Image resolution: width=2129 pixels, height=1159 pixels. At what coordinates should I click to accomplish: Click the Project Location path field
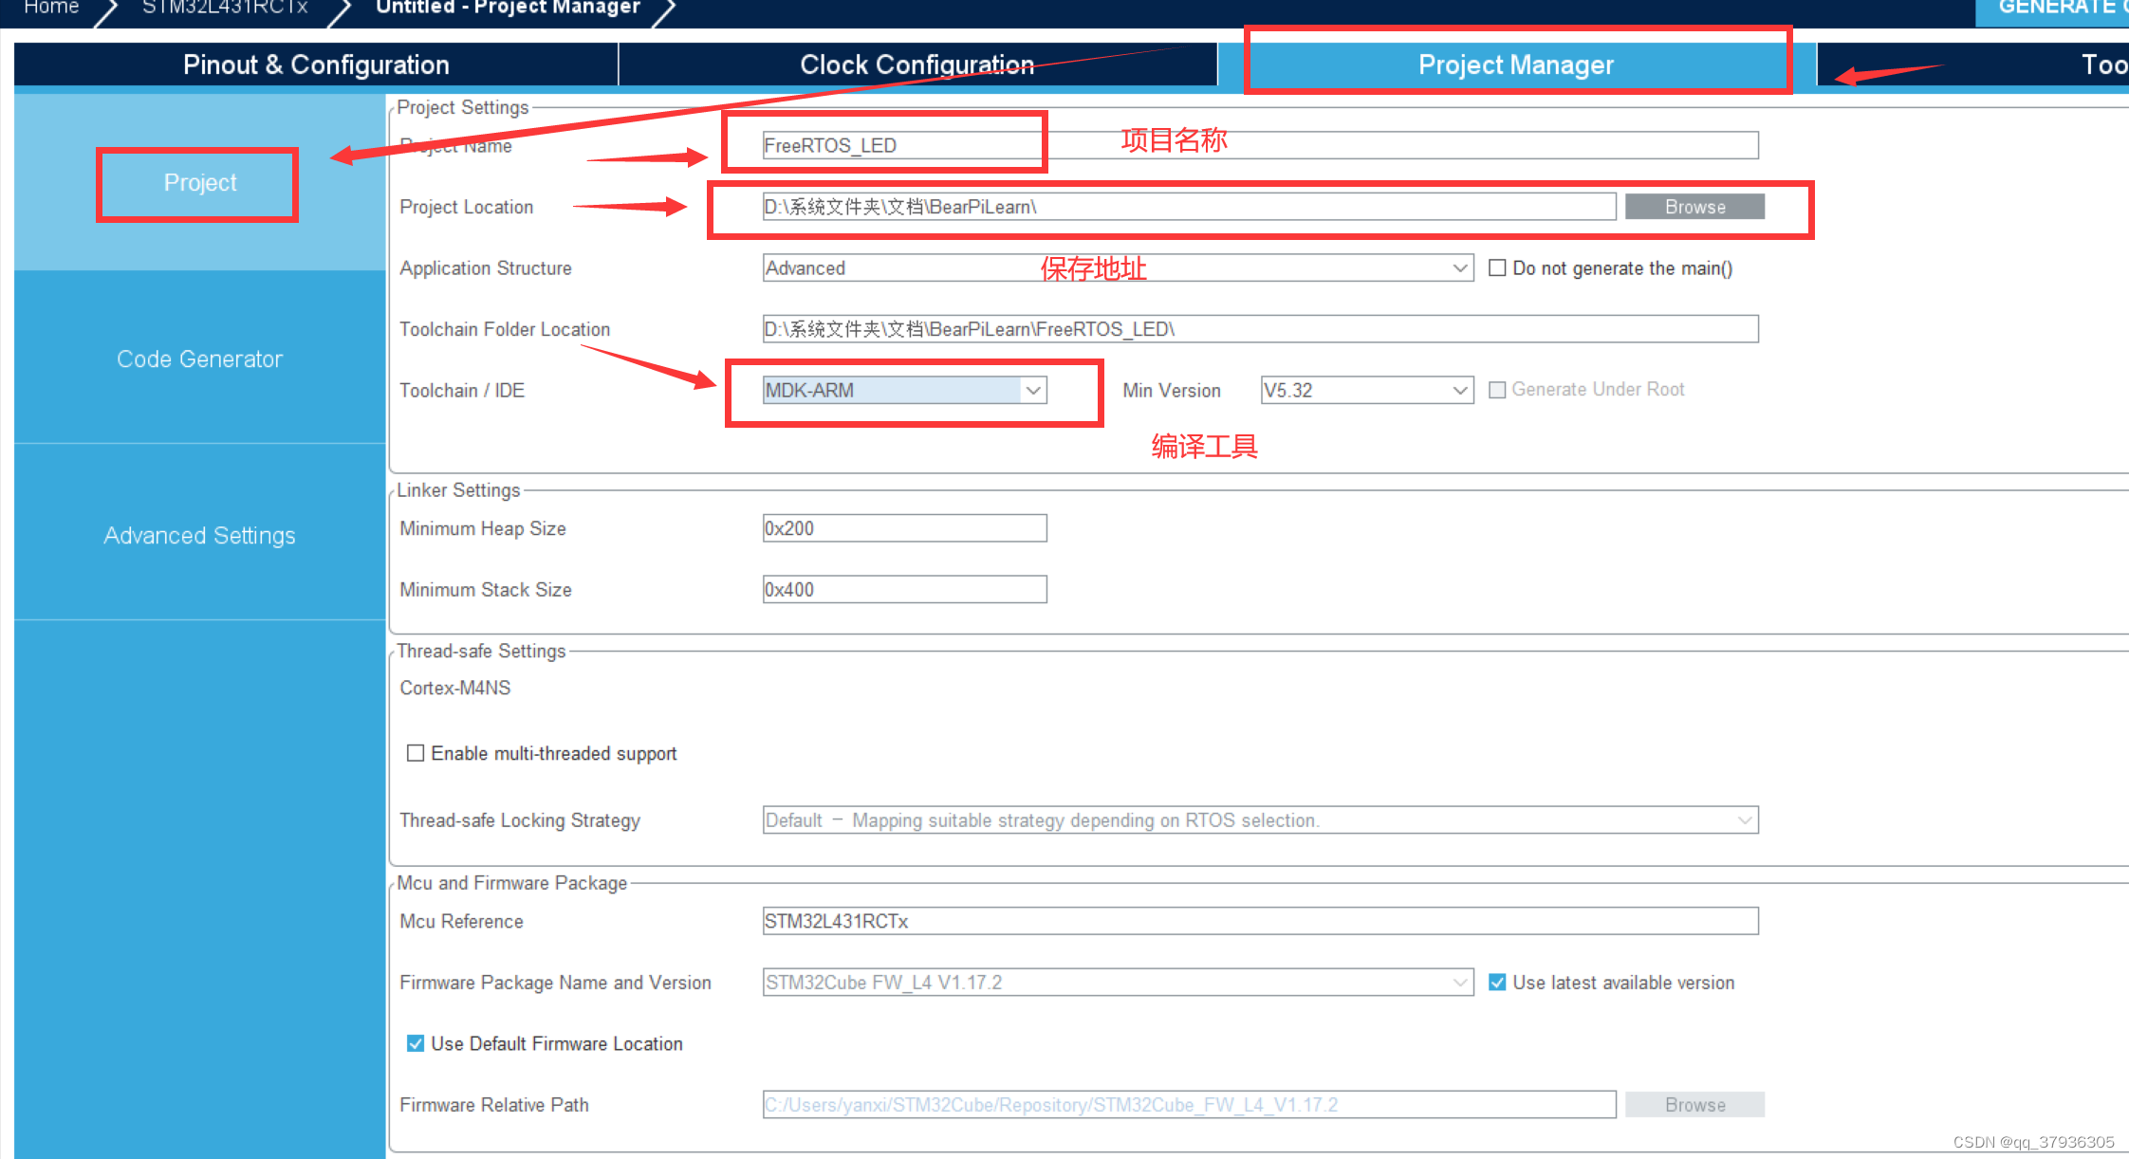1188,207
